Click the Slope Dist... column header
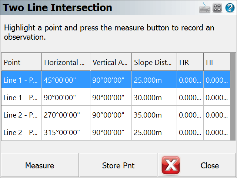 click(154, 62)
